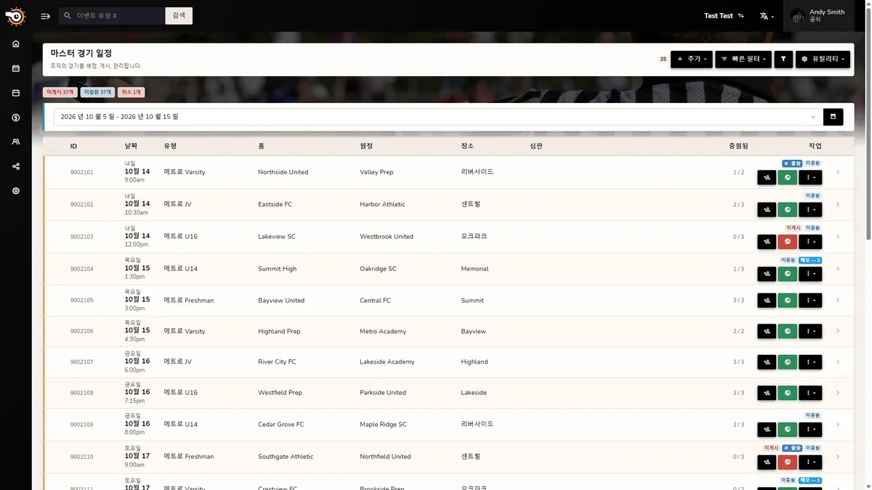This screenshot has height=490, width=872.
Task: Click the Westfield Prep home team cell
Action: (280, 393)
